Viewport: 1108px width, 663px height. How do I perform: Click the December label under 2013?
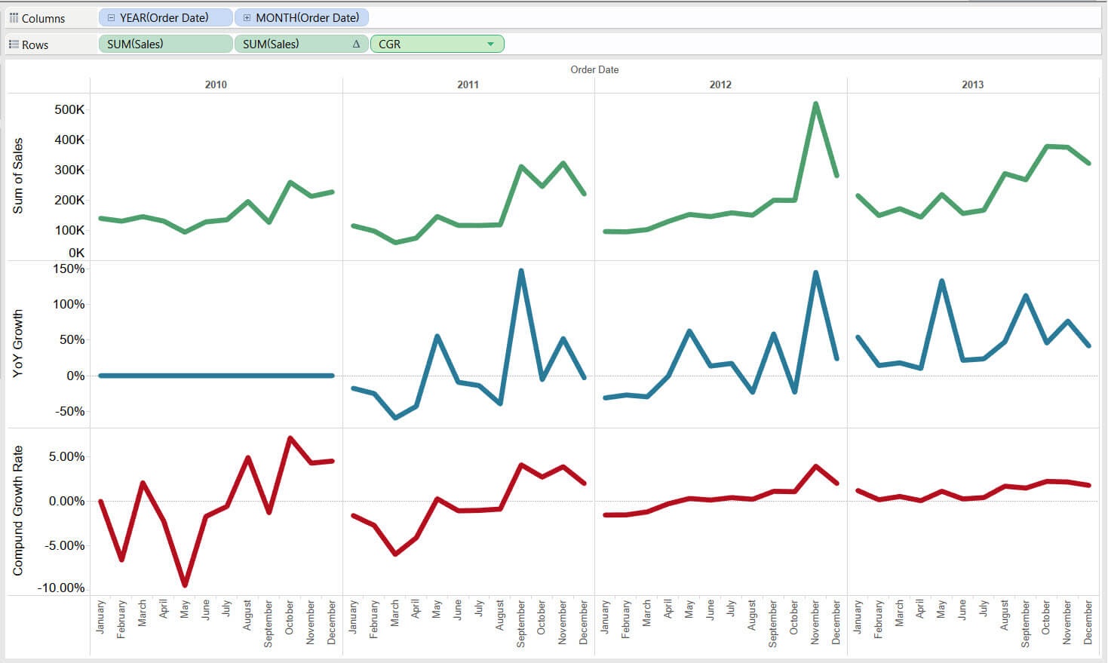[1088, 622]
